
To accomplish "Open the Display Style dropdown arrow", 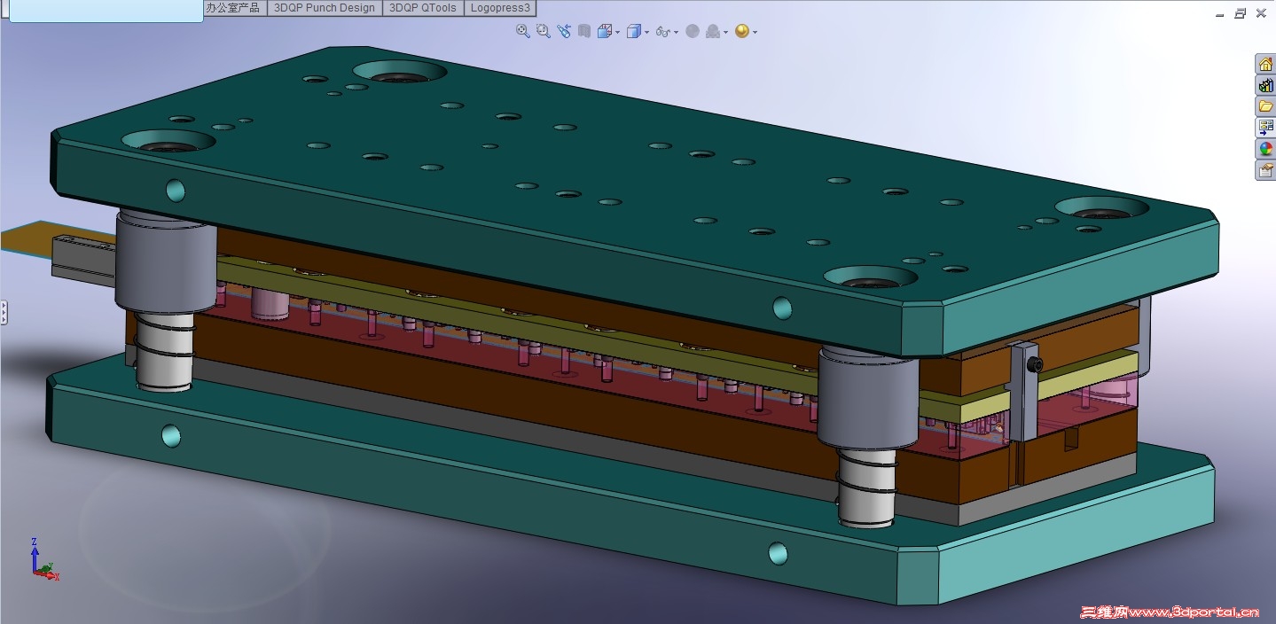I will (646, 32).
